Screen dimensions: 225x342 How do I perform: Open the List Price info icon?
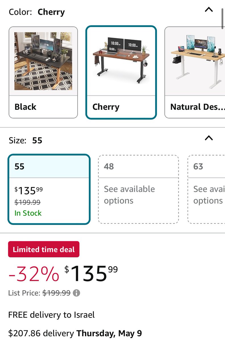[x=76, y=293]
